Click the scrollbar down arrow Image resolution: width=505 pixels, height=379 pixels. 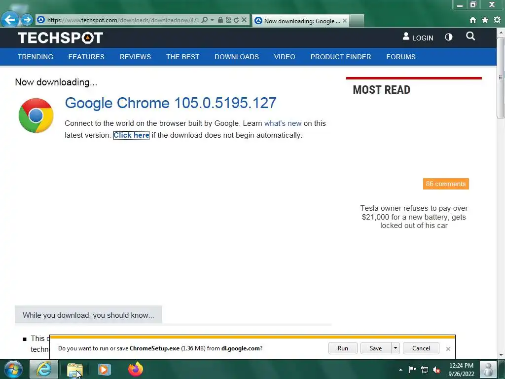(x=501, y=355)
